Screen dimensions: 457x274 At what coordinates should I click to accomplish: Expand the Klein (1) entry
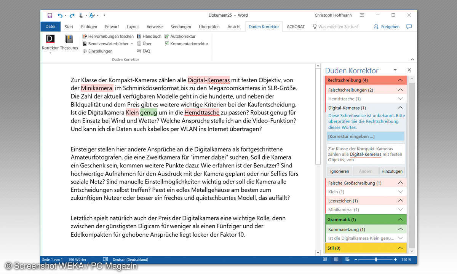click(400, 192)
